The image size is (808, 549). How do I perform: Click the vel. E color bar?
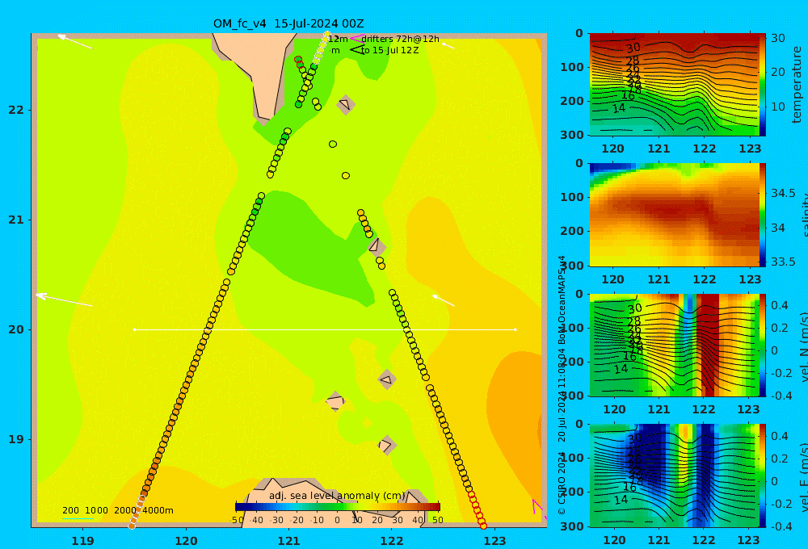click(763, 476)
